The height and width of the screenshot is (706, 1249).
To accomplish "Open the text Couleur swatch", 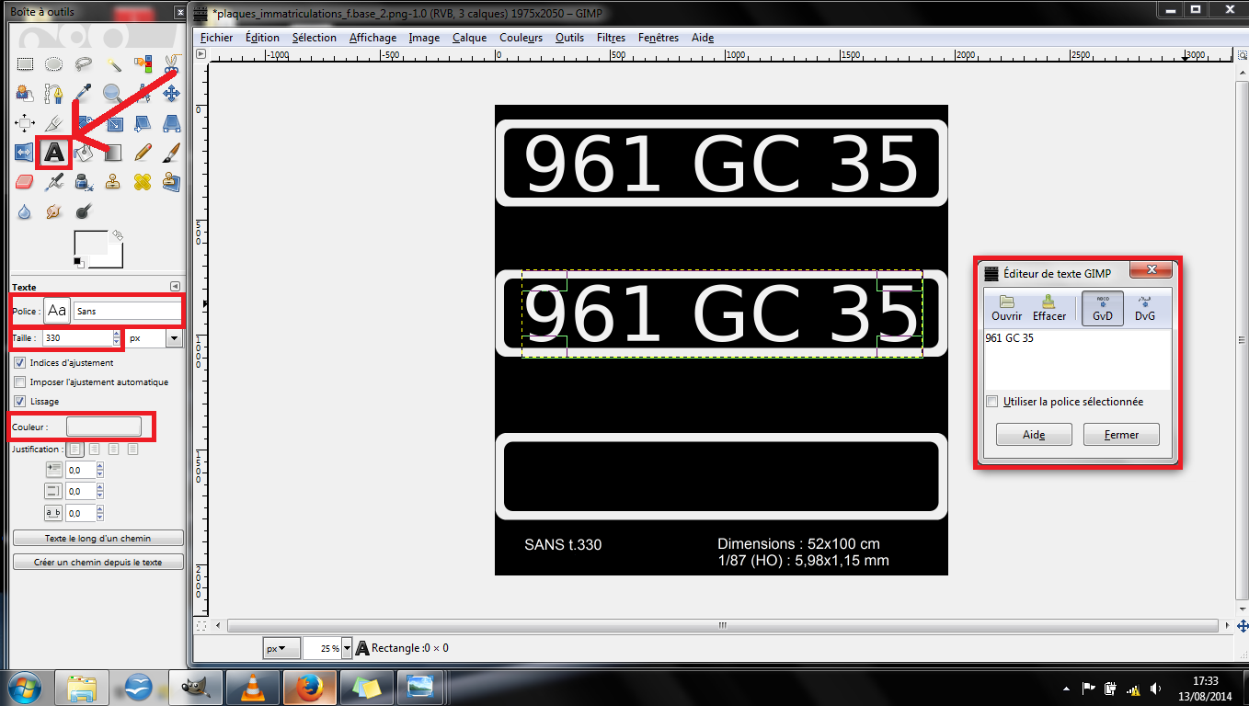I will [x=104, y=427].
